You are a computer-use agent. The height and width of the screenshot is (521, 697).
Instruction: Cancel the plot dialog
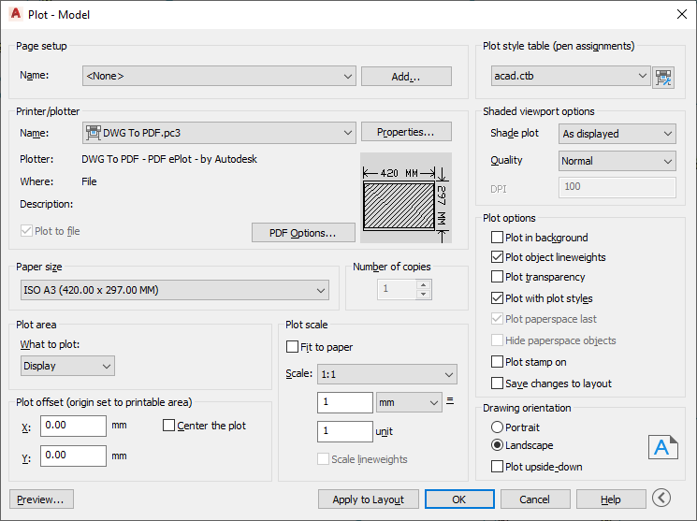click(535, 499)
